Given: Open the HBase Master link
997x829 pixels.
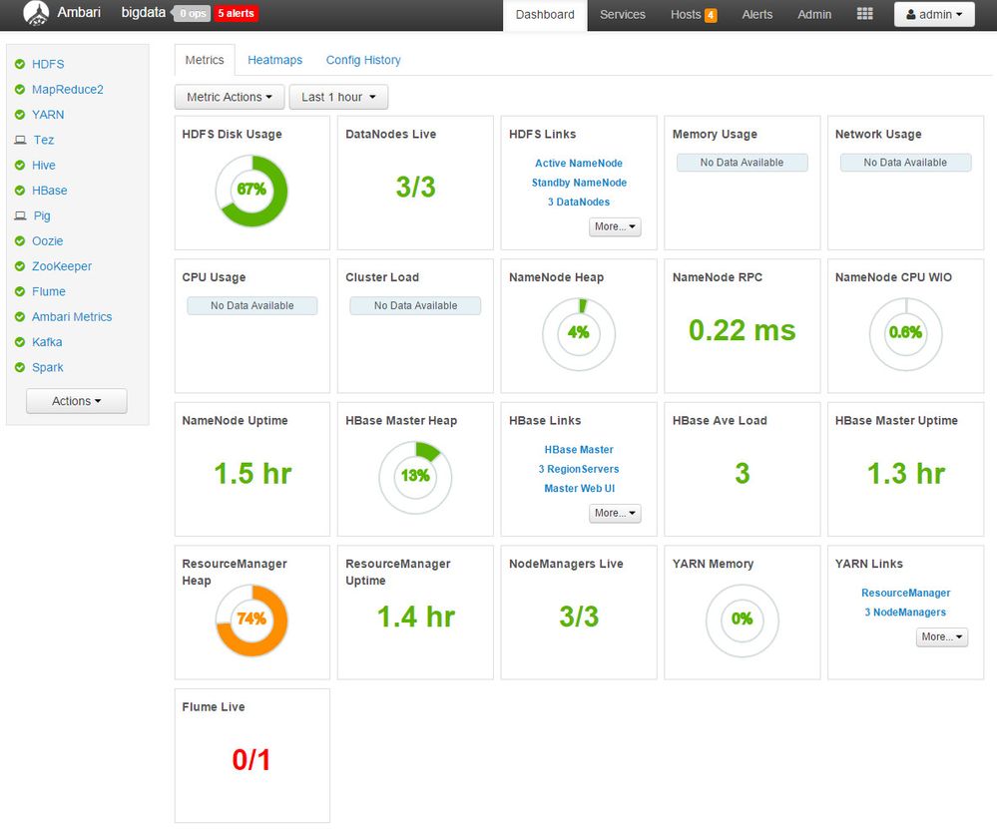Looking at the screenshot, I should (x=579, y=450).
